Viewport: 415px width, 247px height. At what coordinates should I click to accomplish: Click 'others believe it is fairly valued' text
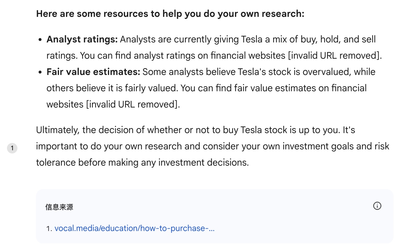point(111,88)
